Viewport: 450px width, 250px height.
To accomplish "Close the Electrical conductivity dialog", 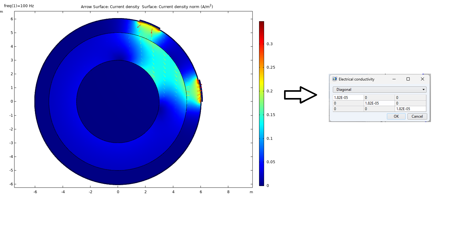I will pyautogui.click(x=422, y=79).
